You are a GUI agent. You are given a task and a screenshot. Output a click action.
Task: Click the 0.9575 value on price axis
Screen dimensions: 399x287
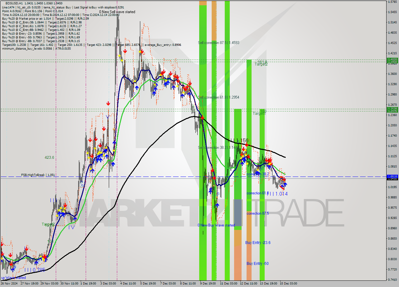(x=392, y=208)
